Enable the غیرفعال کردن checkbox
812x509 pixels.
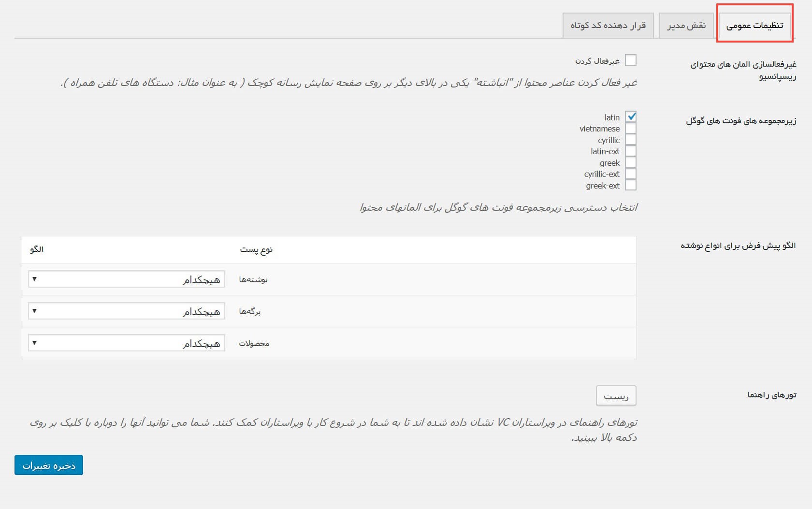coord(631,60)
